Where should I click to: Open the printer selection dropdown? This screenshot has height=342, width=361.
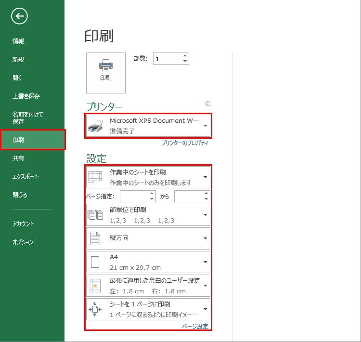[x=205, y=126]
